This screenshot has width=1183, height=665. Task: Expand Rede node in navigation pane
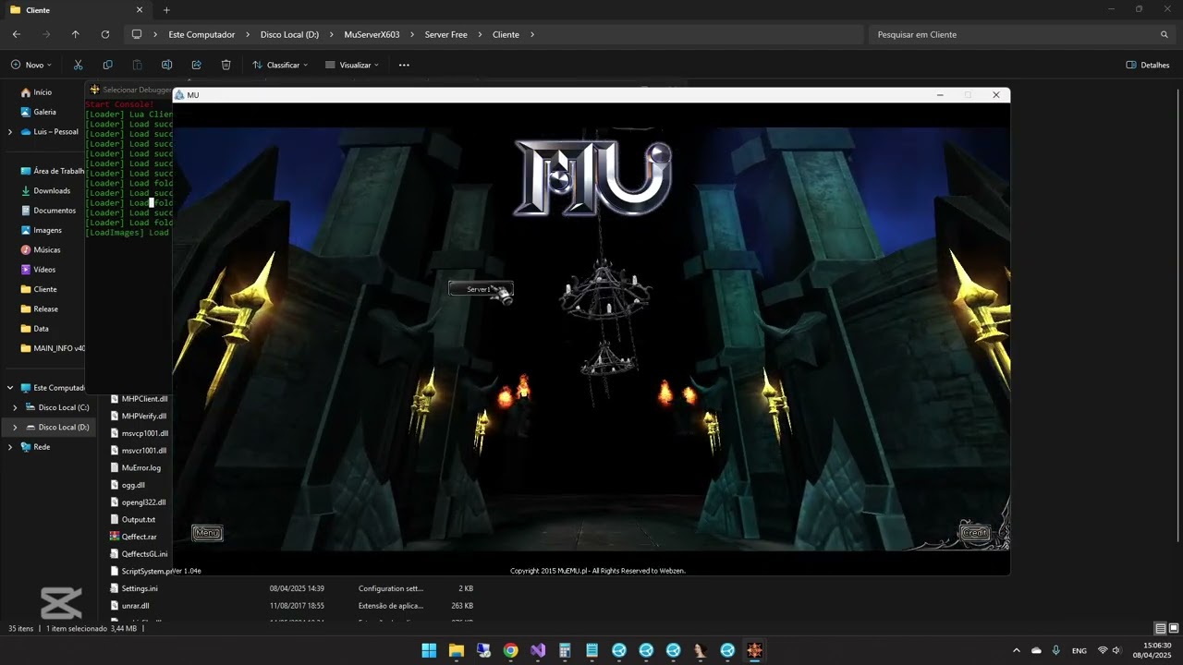10,447
